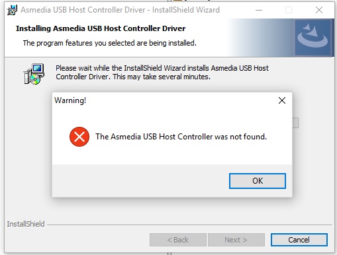Click the InstallShield label near the bottom

point(26,224)
